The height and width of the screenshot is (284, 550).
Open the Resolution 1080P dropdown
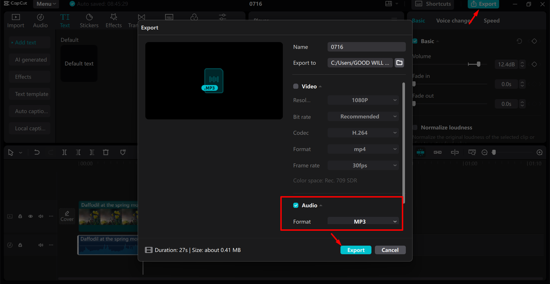[363, 100]
